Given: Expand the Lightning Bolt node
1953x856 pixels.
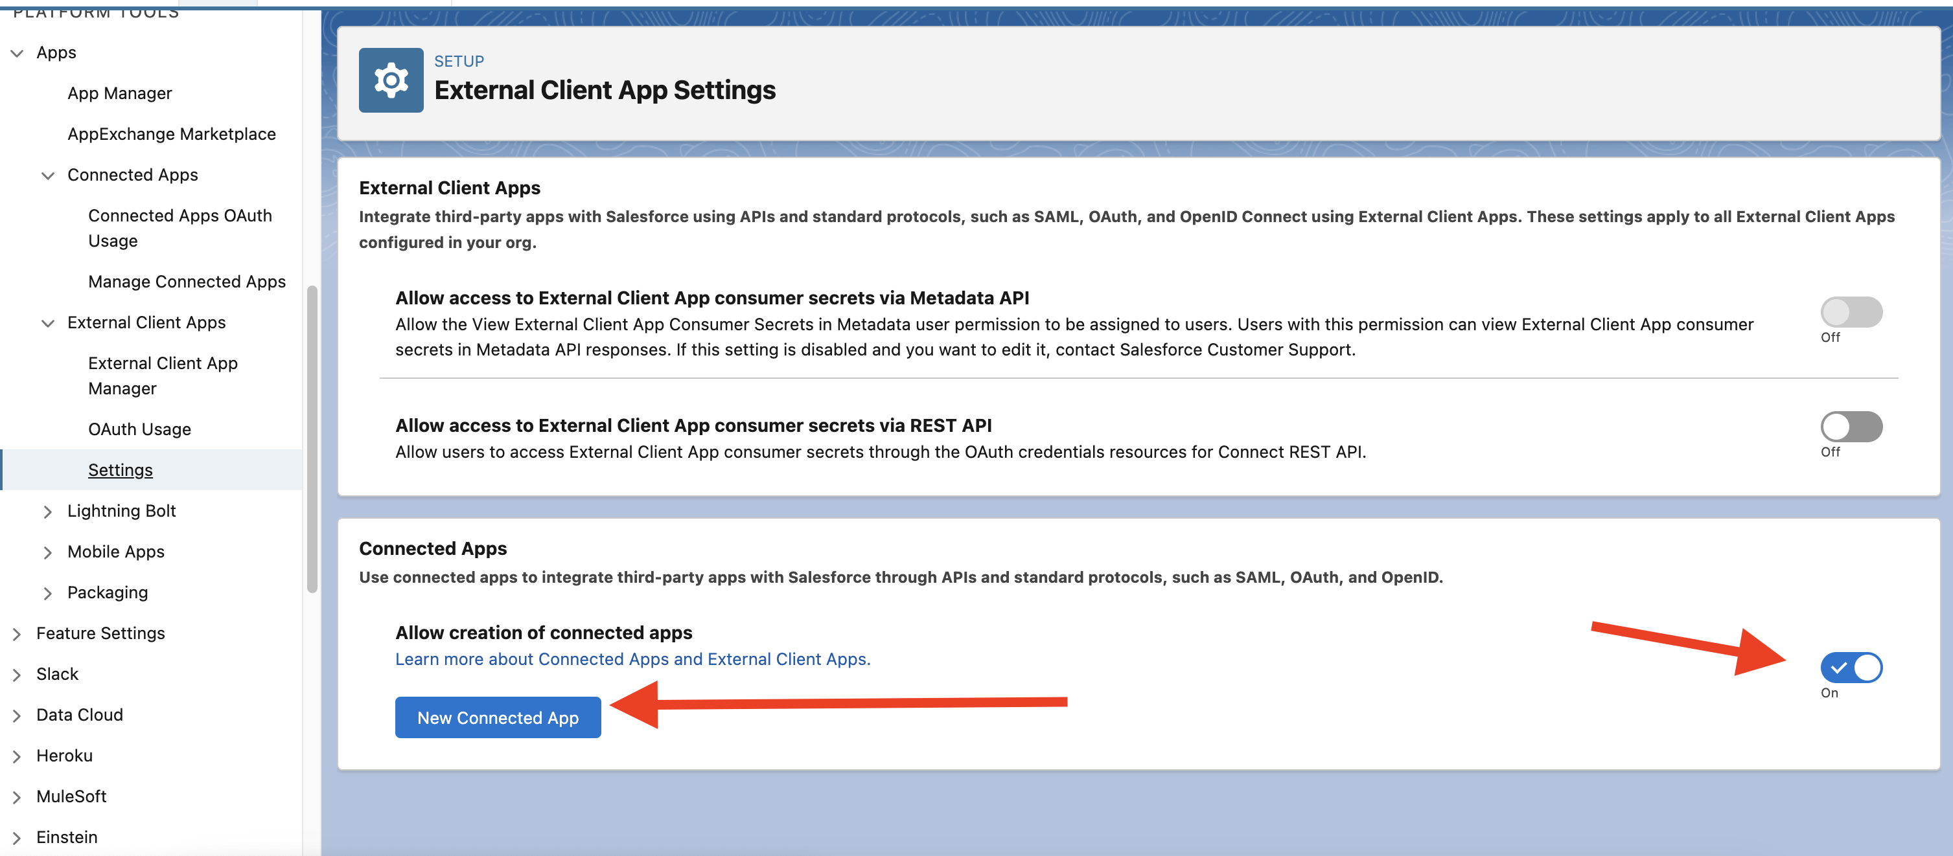Looking at the screenshot, I should tap(48, 512).
